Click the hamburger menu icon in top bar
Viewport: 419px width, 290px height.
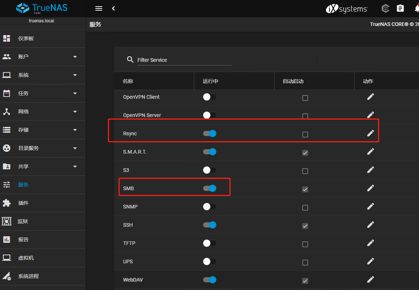[x=98, y=8]
